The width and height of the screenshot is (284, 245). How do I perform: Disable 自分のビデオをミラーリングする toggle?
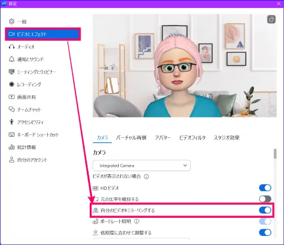click(265, 210)
